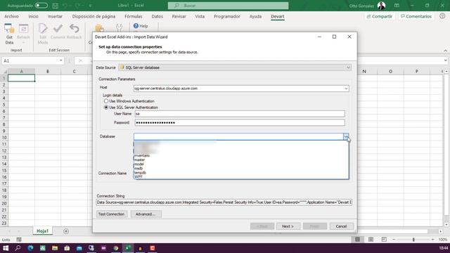The height and width of the screenshot is (253, 450).
Task: Click the wrench options icon in ribbon
Action: click(x=119, y=27)
